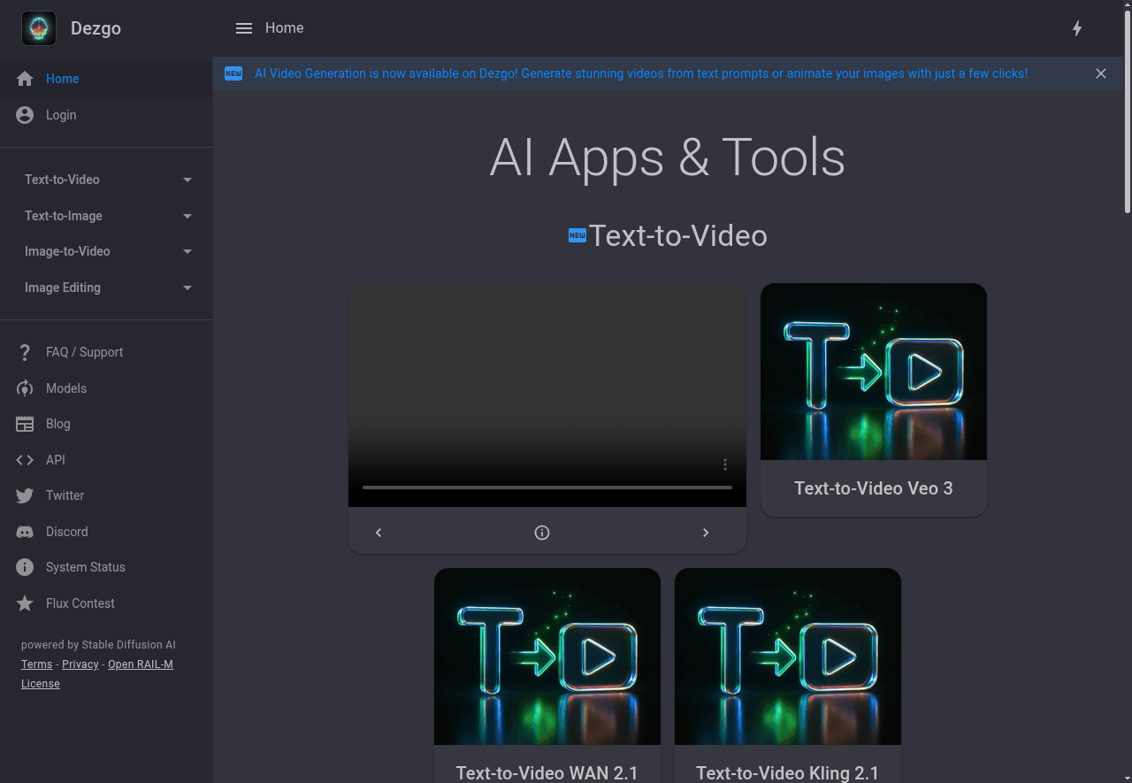Click the API code brackets icon

[25, 460]
